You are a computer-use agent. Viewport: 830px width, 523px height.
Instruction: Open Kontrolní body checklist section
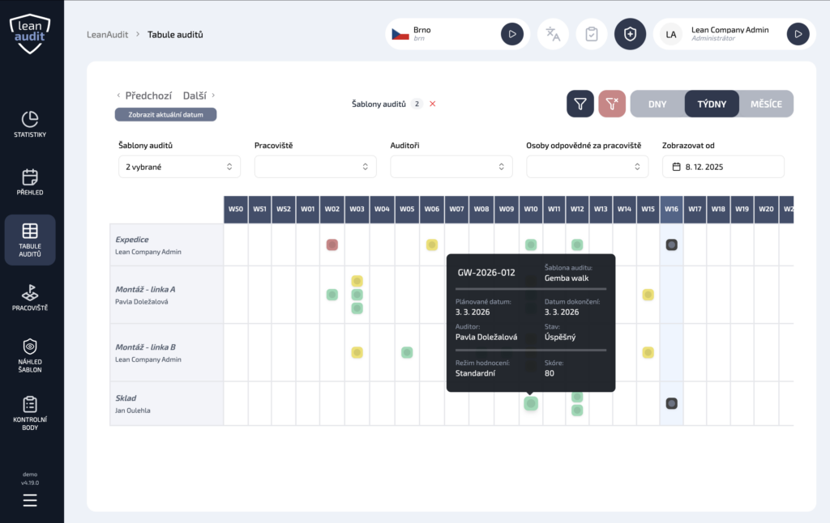[x=30, y=413]
